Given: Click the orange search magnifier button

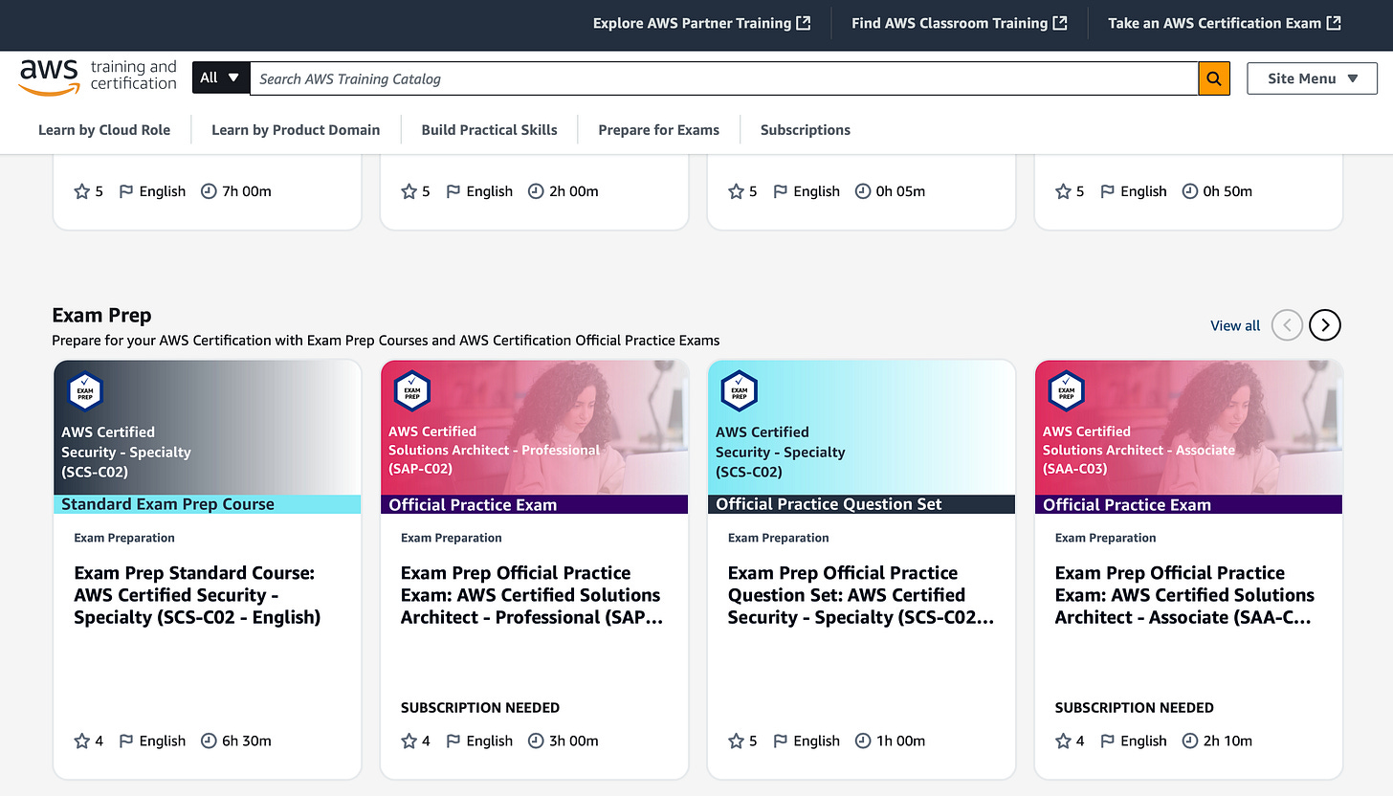Looking at the screenshot, I should coord(1214,78).
